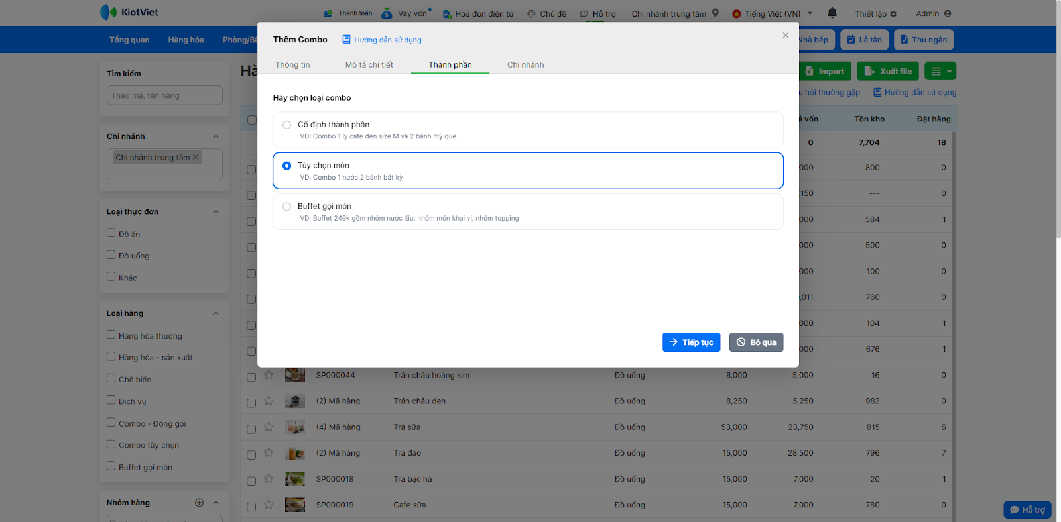Star the Trà sữa product row
This screenshot has height=522, width=1061.
click(x=269, y=427)
